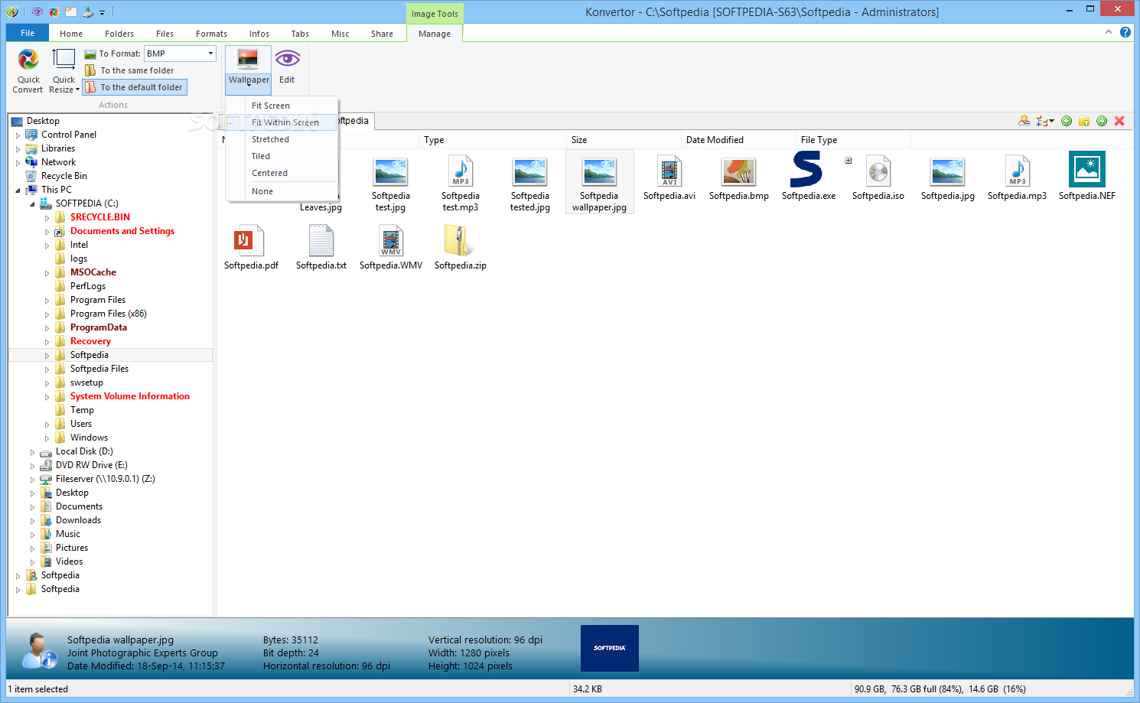This screenshot has width=1140, height=703.
Task: Click the Softpedia preview thumbnail in info panel
Action: [610, 648]
